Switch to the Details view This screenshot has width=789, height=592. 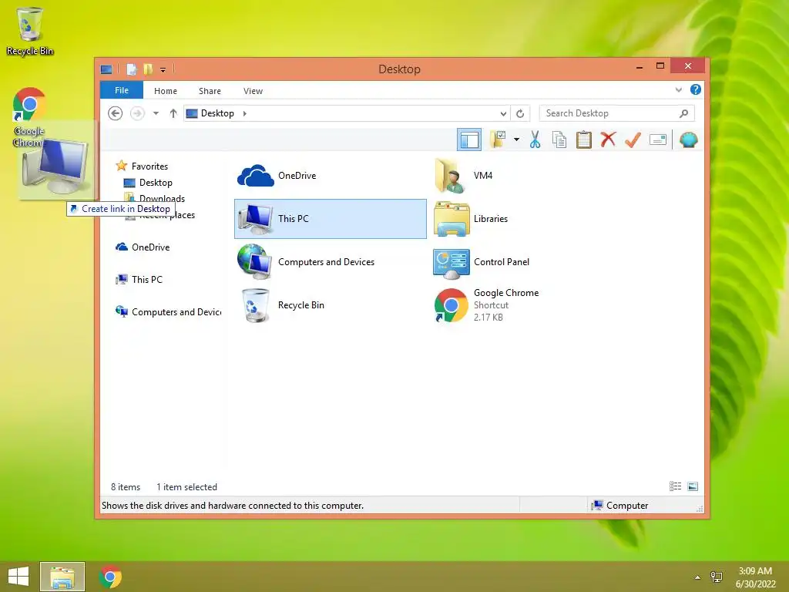pos(675,486)
